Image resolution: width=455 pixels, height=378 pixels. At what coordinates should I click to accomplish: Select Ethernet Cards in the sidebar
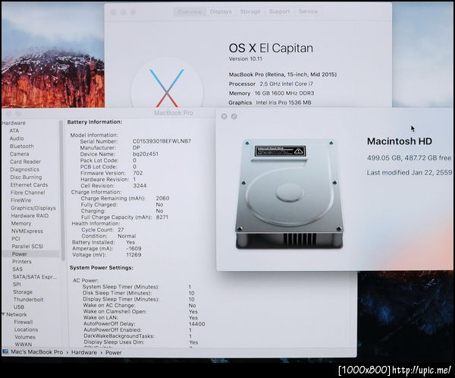pos(29,184)
